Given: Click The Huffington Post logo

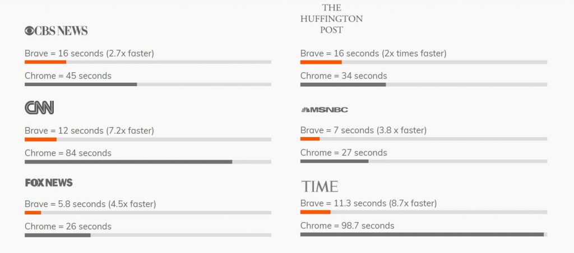Looking at the screenshot, I should (331, 18).
